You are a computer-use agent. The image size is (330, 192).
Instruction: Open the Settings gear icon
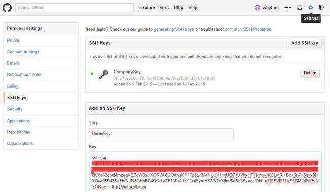311,8
